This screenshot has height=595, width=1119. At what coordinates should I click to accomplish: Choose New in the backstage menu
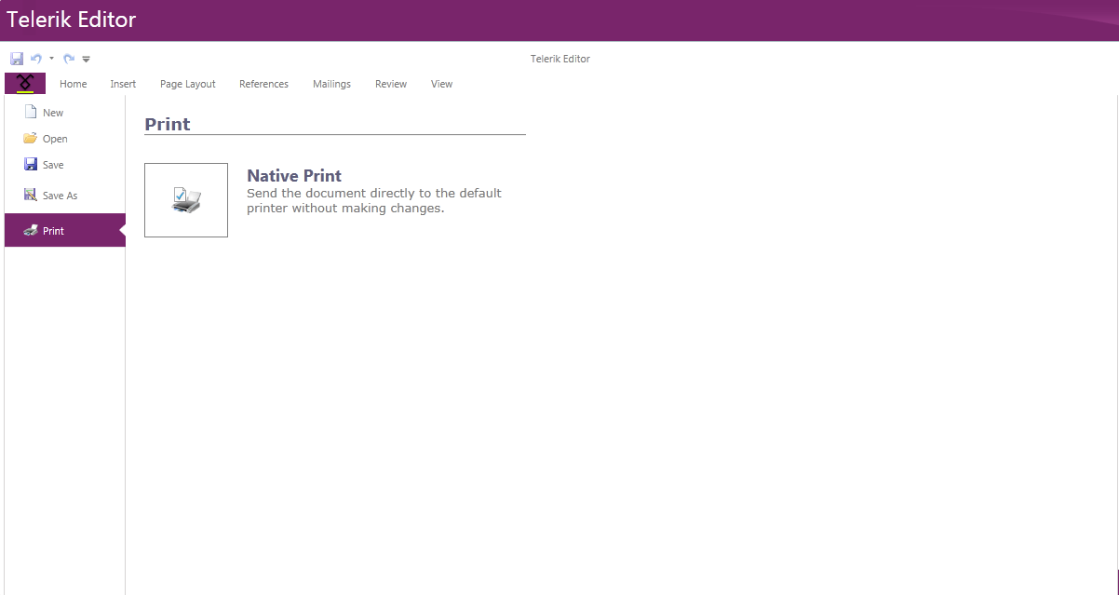coord(65,113)
